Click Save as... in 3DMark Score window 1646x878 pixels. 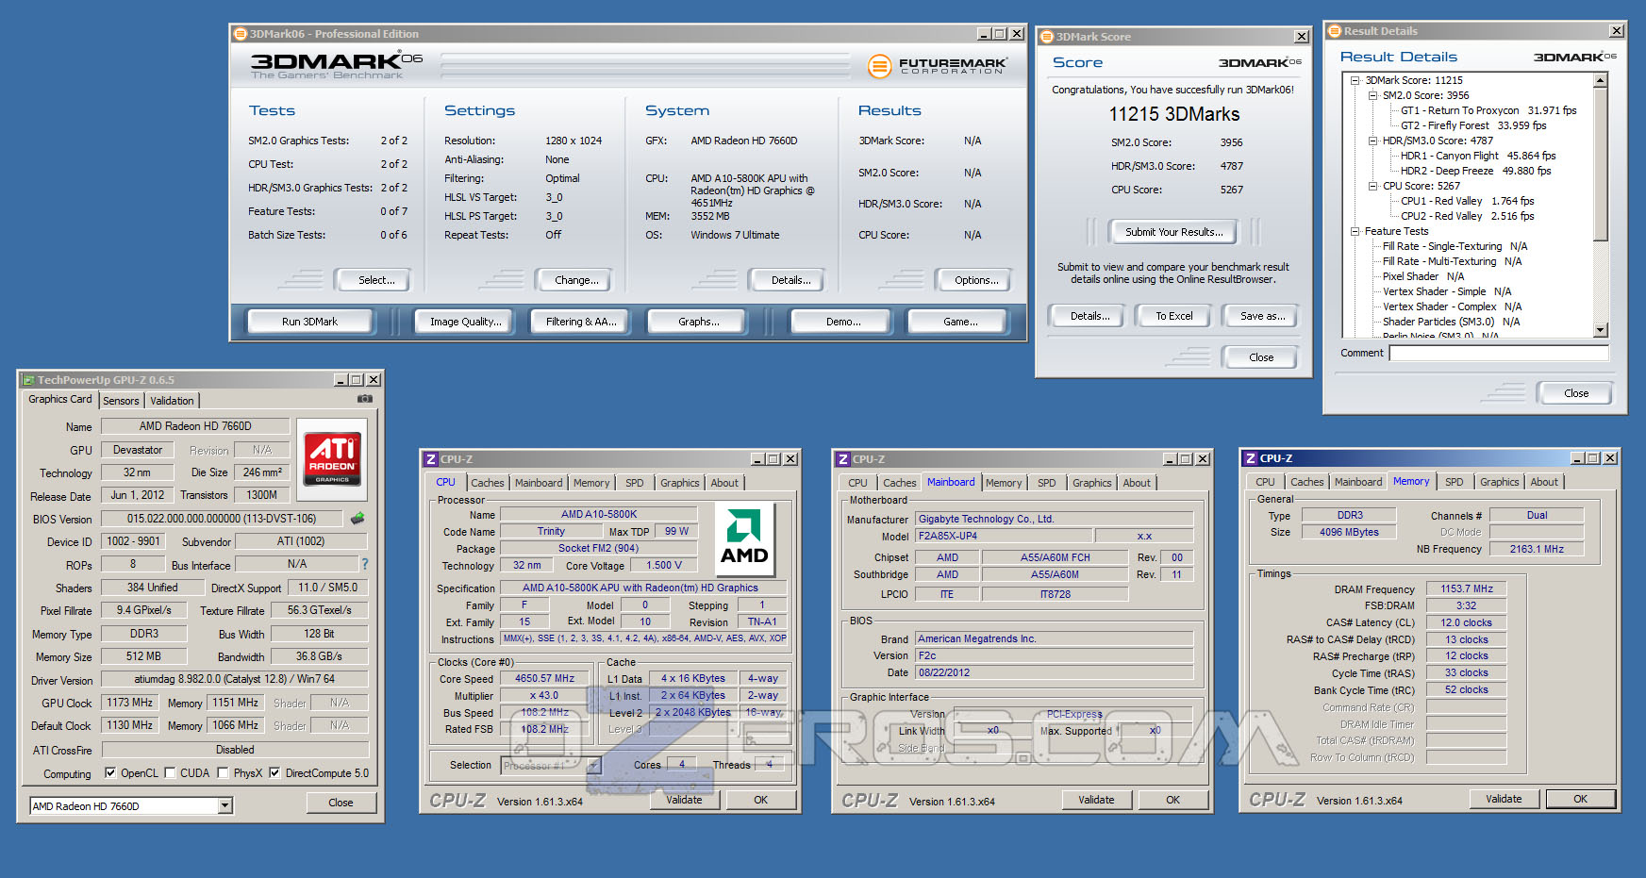(x=1262, y=316)
